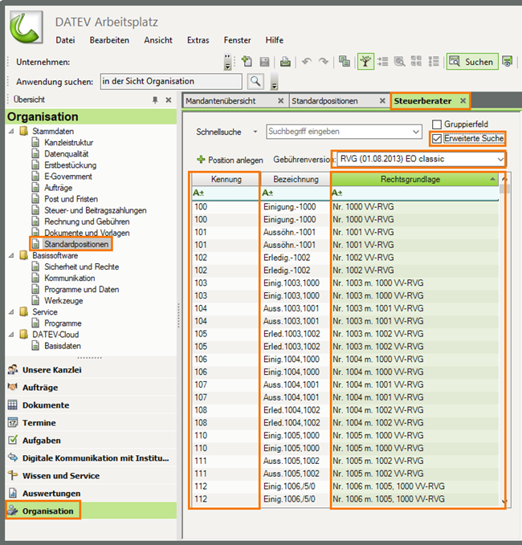The image size is (522, 545).
Task: Click the magnifier icon next to application search
Action: 255,81
